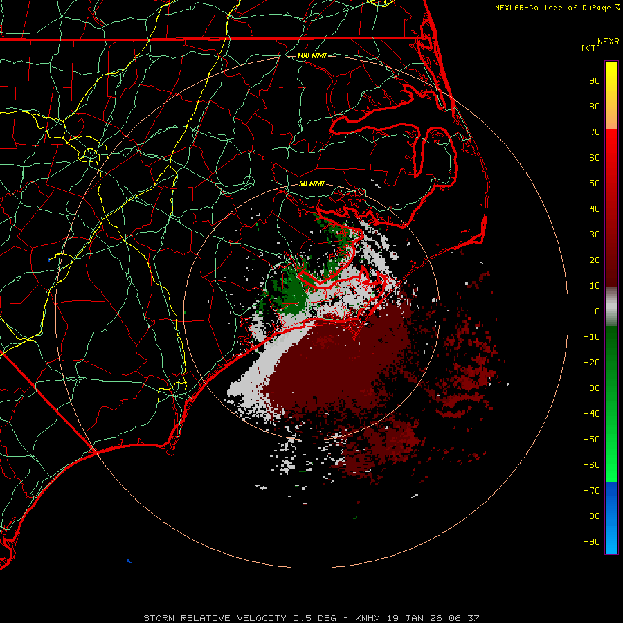
Task: Pick the blue segment of the velocity color bar
Action: 611,518
